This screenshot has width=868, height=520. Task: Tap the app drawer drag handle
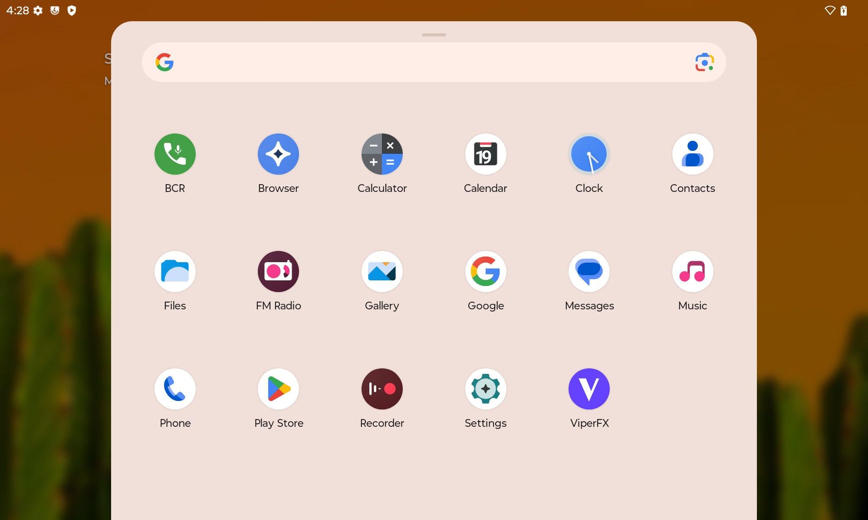[x=434, y=35]
